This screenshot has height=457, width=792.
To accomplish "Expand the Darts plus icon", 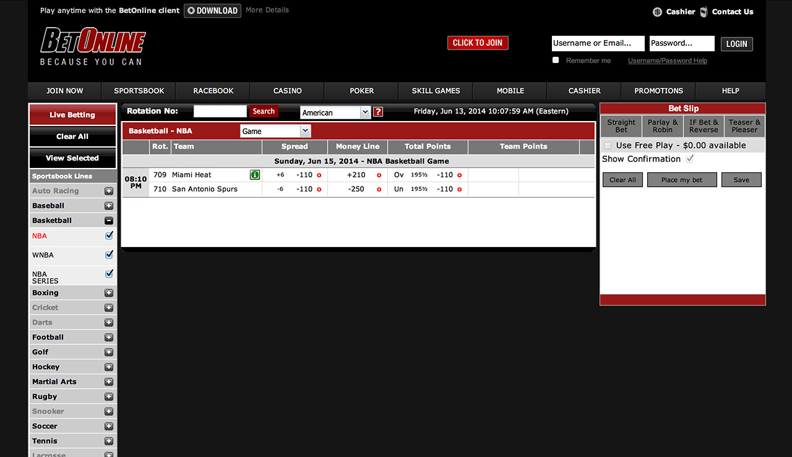I will tap(109, 322).
